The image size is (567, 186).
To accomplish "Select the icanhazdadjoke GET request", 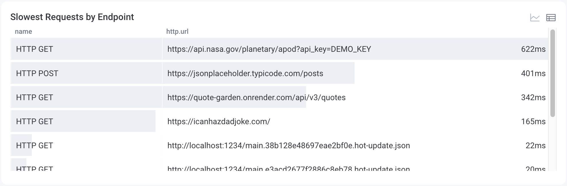I will point(258,121).
